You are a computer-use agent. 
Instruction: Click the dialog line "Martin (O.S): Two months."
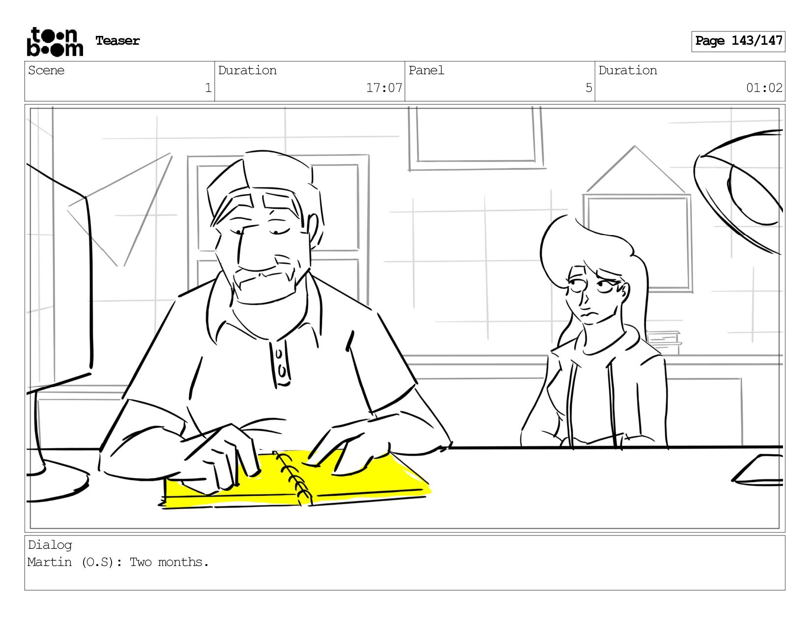pyautogui.click(x=118, y=562)
